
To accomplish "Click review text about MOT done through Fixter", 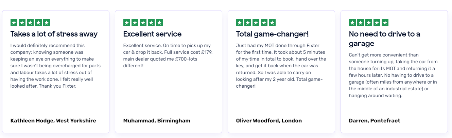I will tap(281, 66).
